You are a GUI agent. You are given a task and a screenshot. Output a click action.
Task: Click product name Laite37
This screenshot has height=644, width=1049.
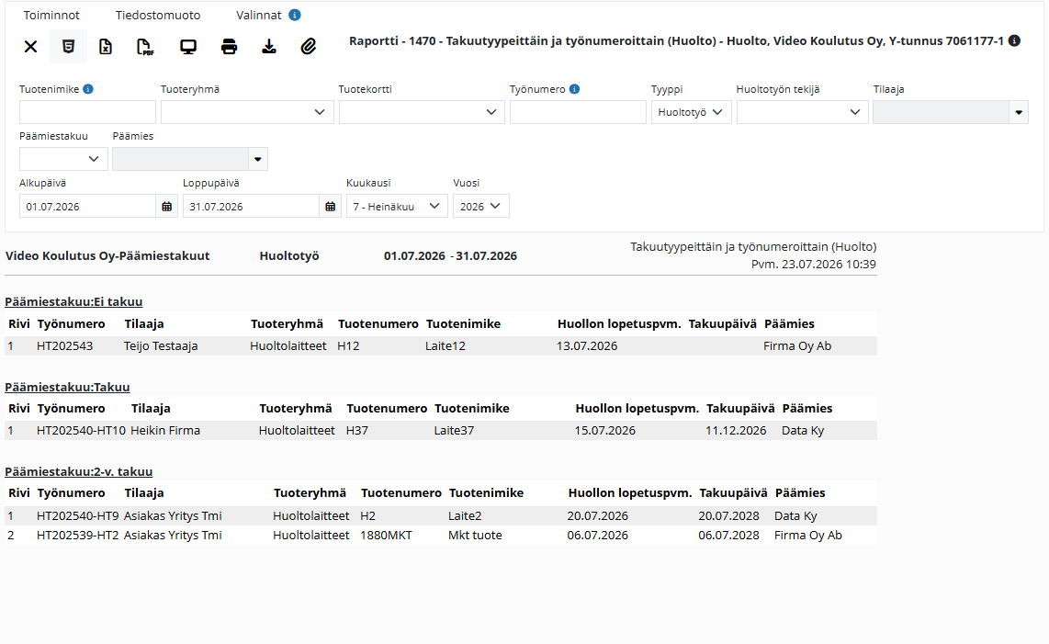[x=454, y=431]
